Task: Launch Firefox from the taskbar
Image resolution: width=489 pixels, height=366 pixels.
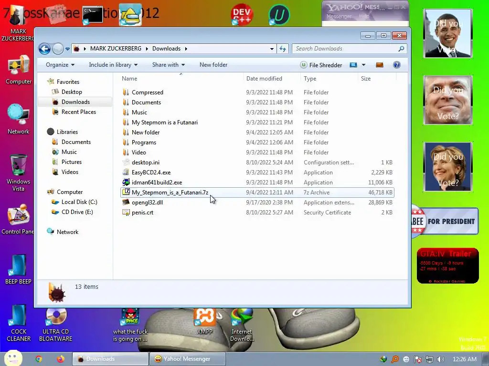Action: (x=61, y=359)
